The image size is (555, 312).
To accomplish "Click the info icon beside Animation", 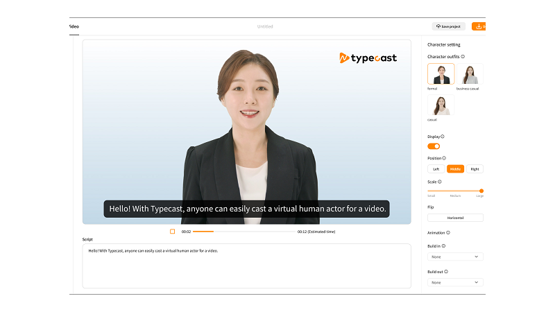I will pyautogui.click(x=448, y=233).
